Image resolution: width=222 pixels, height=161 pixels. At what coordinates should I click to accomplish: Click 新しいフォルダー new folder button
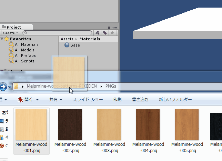pyautogui.click(x=175, y=100)
